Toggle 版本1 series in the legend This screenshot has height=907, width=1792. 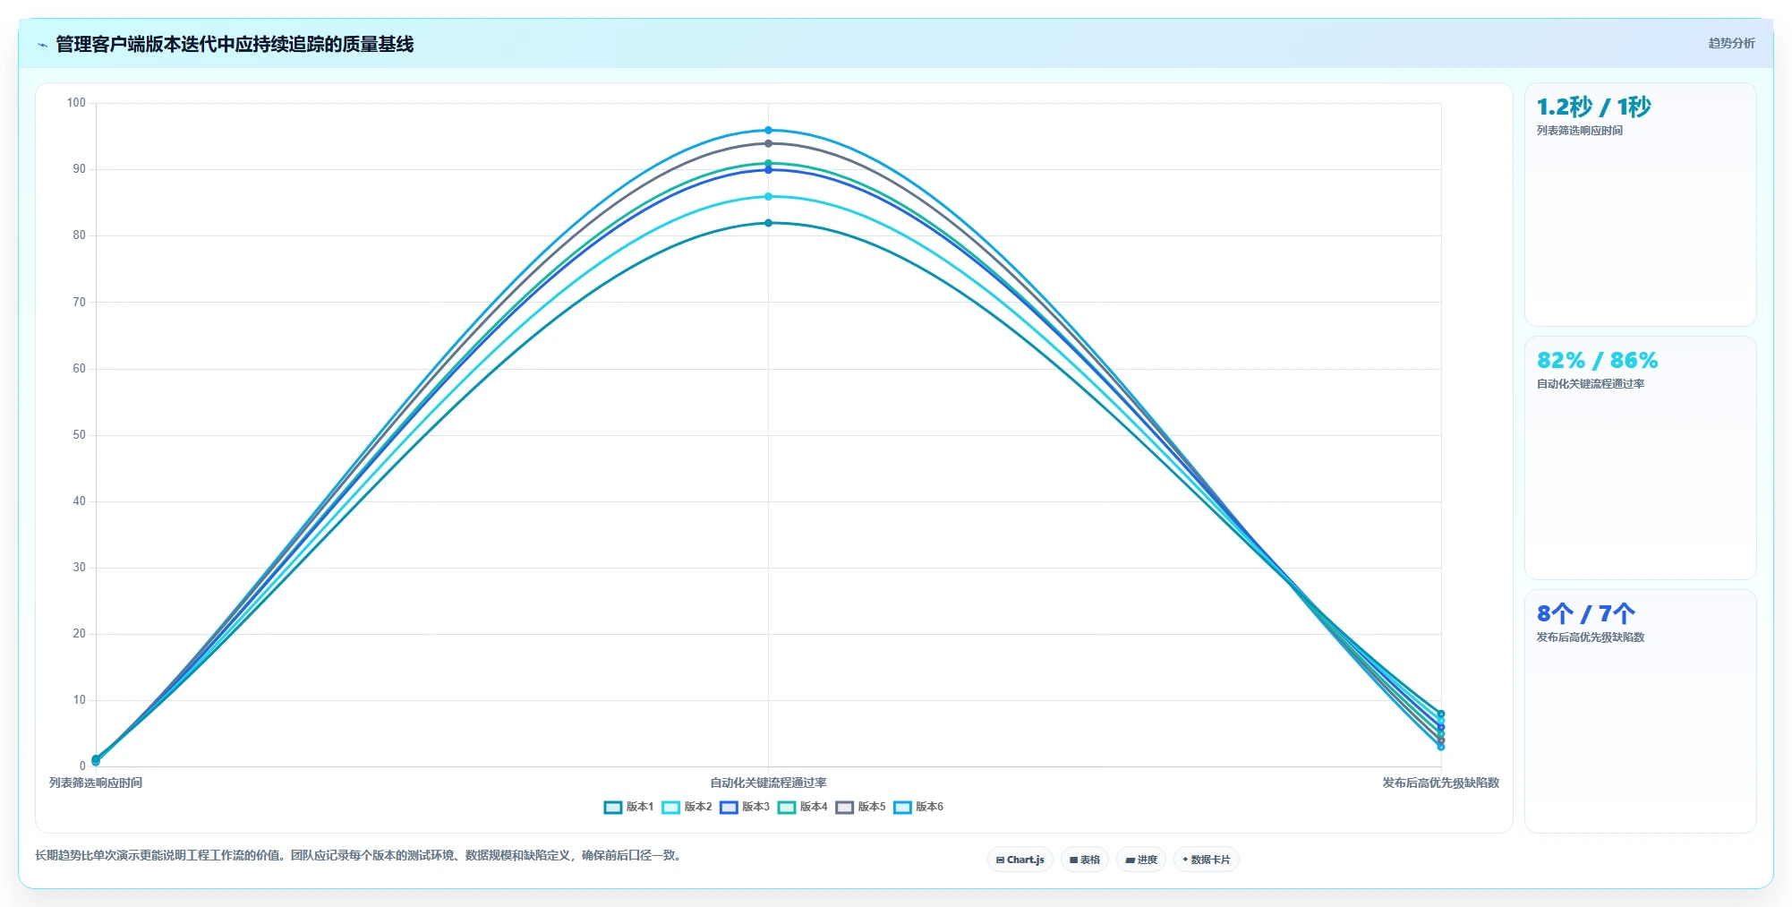[x=629, y=807]
